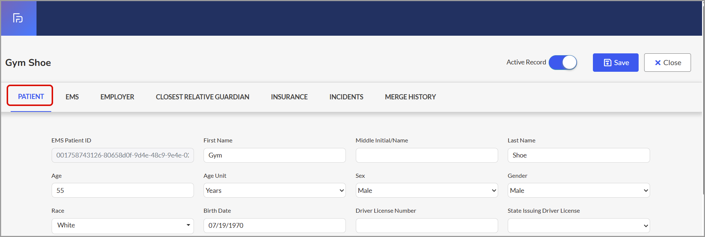The height and width of the screenshot is (237, 705).
Task: Click the First Name field containing Gym
Action: tap(275, 155)
